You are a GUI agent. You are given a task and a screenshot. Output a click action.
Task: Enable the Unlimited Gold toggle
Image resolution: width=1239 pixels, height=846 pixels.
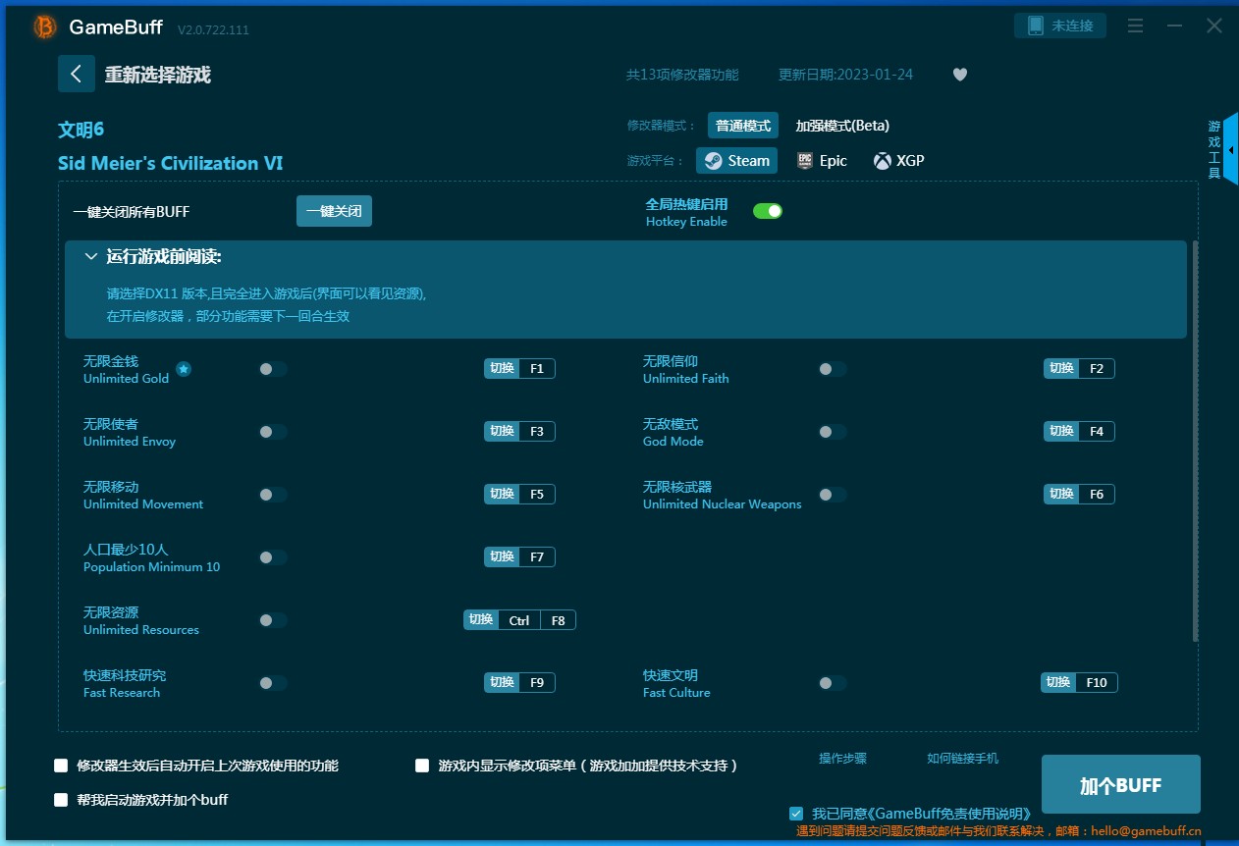pos(273,369)
